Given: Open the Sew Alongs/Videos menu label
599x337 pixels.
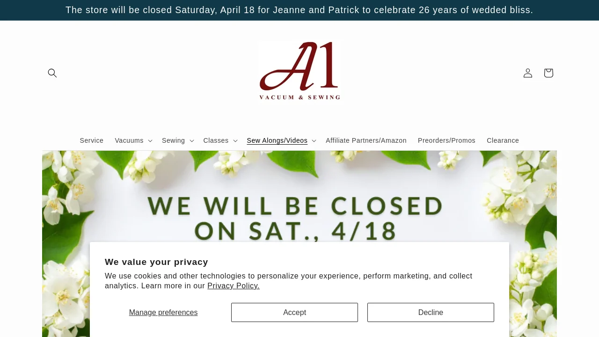Looking at the screenshot, I should point(277,140).
